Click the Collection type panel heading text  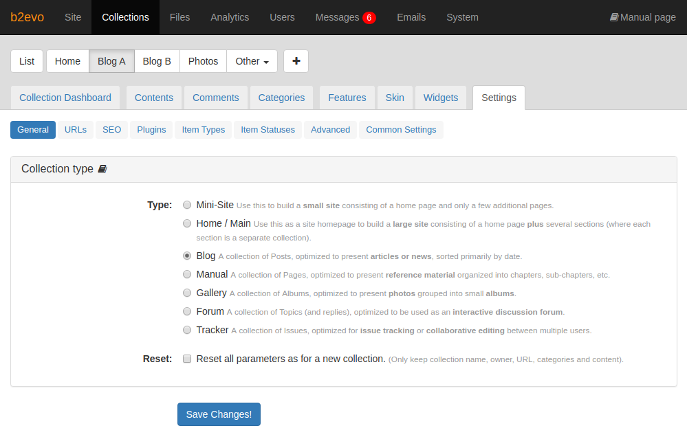coord(57,168)
